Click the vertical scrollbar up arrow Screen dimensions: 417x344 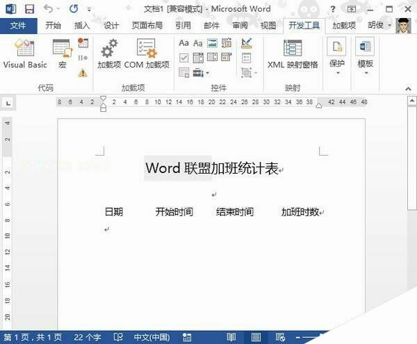point(411,101)
